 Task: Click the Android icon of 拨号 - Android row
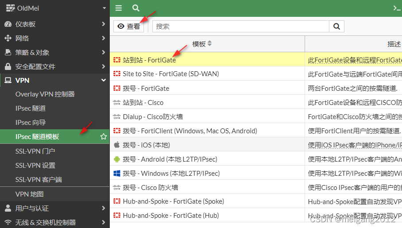[116, 159]
